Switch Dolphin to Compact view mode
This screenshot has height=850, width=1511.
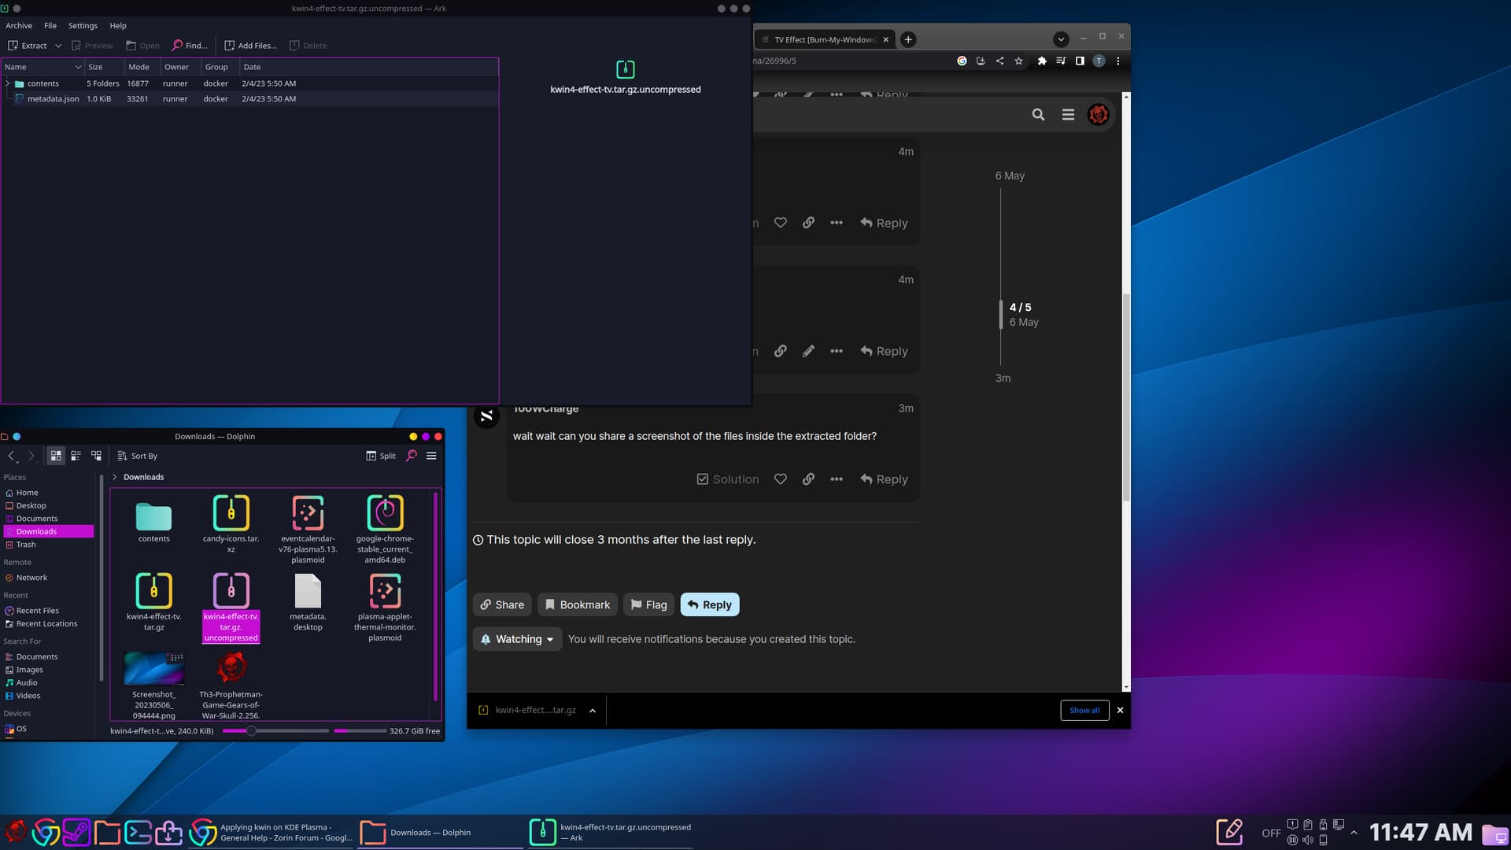76,456
